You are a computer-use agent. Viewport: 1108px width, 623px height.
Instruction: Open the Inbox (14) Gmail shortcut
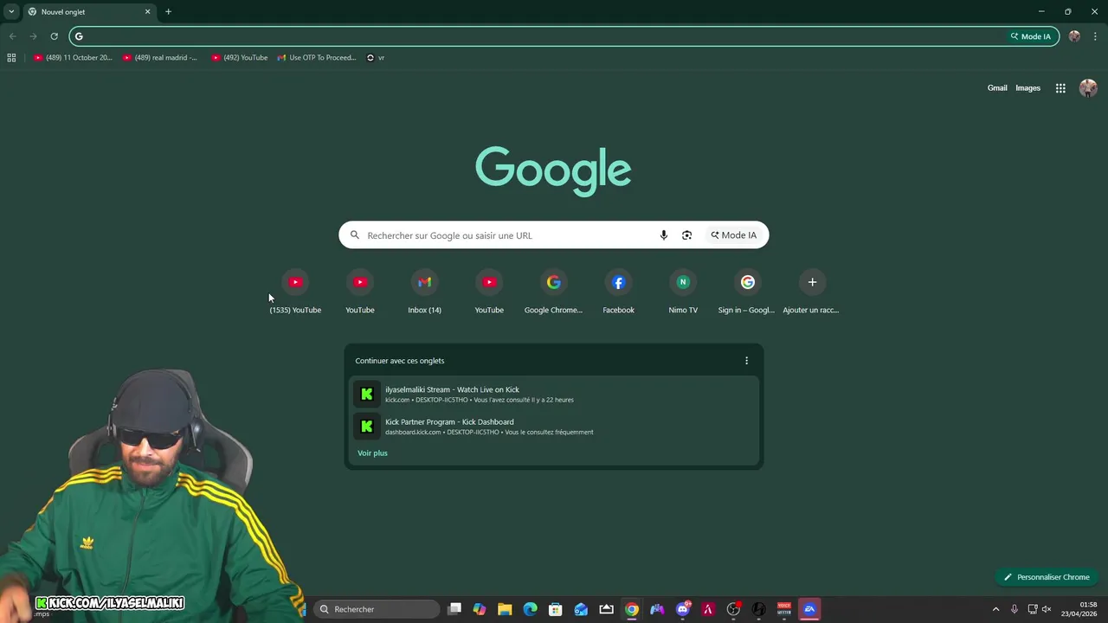pos(424,292)
